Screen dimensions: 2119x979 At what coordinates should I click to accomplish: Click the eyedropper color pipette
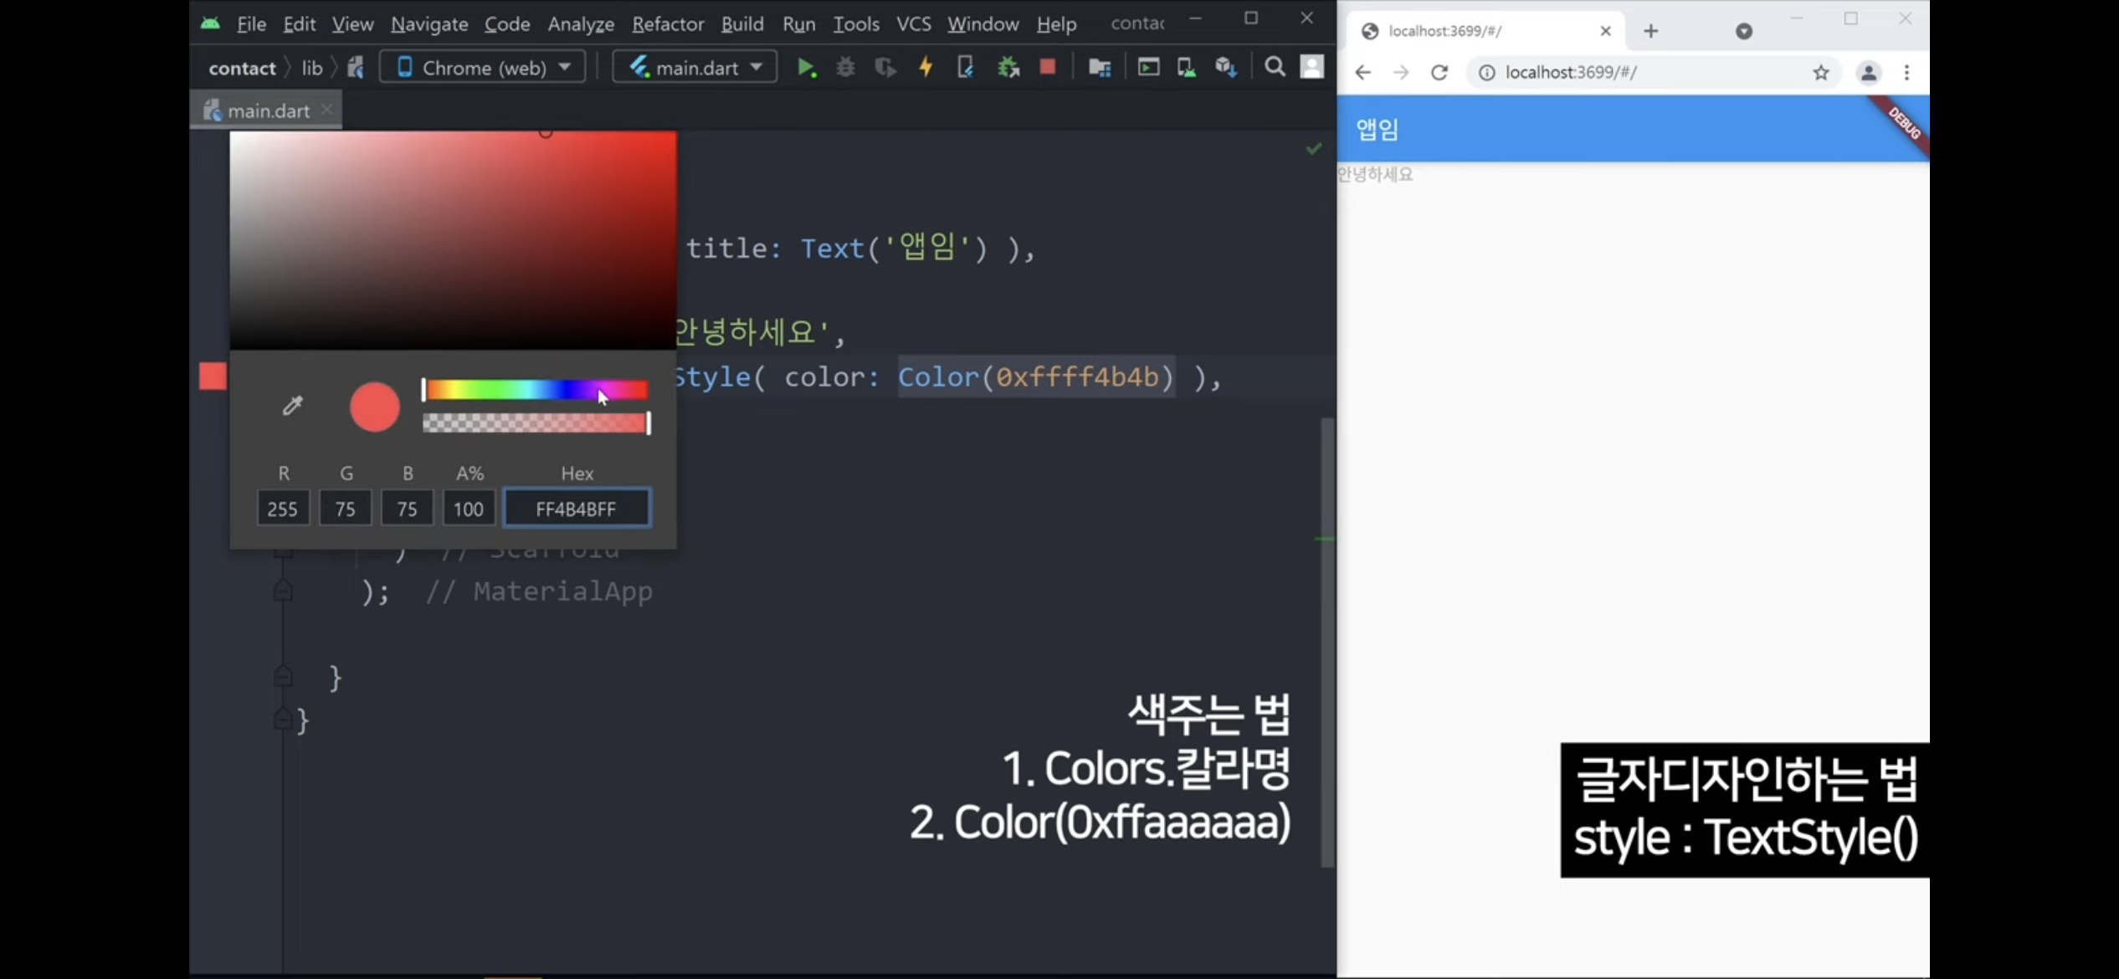292,406
